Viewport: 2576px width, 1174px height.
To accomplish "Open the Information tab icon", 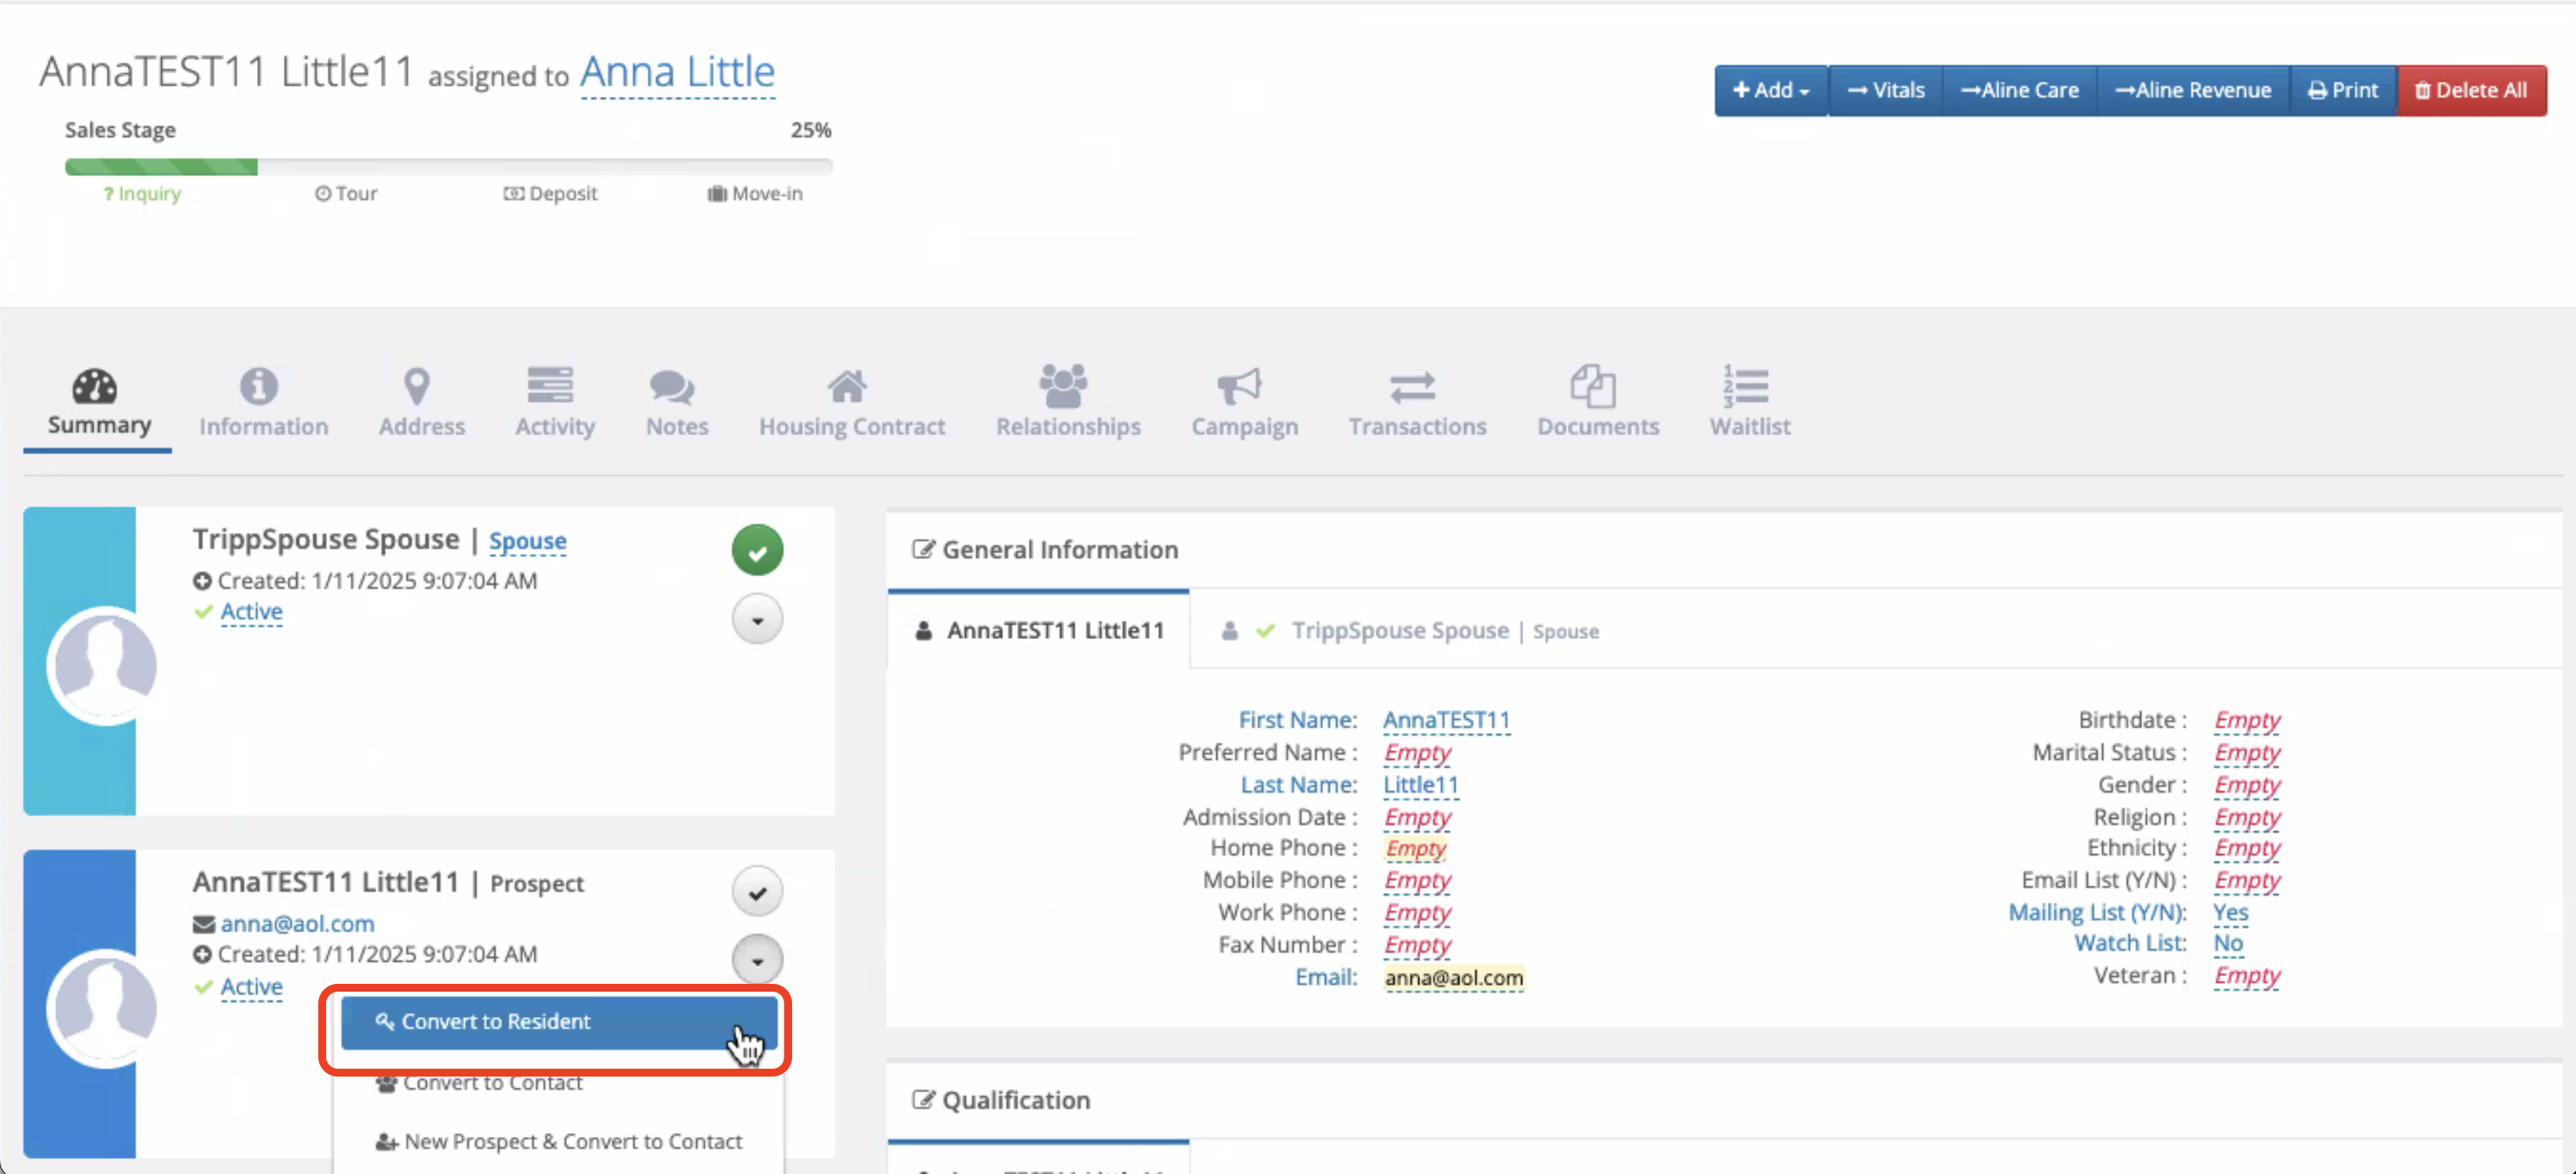I will (259, 386).
